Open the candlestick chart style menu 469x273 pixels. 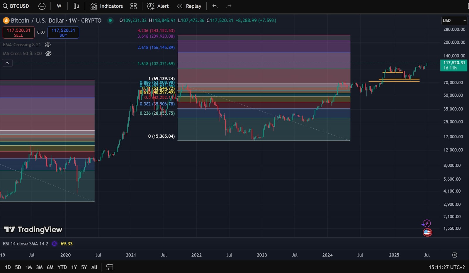click(76, 6)
